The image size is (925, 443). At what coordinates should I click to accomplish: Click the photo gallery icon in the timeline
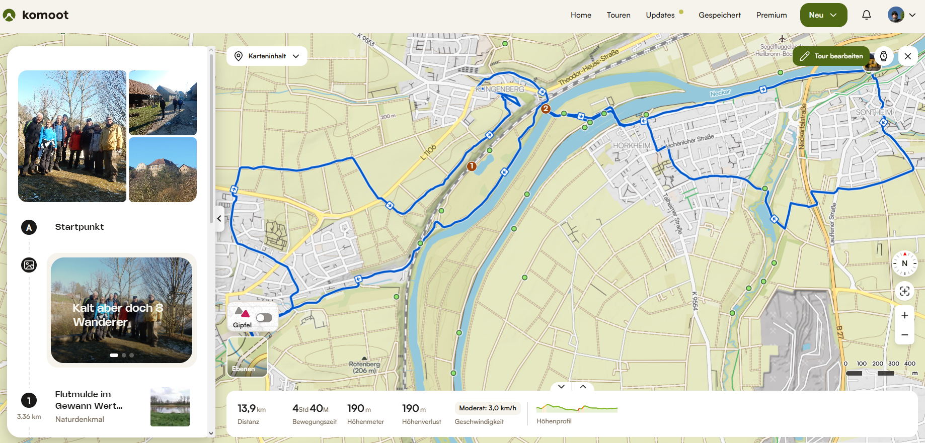29,264
